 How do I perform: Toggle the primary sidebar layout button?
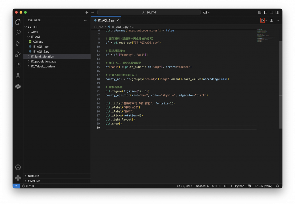click(265, 12)
